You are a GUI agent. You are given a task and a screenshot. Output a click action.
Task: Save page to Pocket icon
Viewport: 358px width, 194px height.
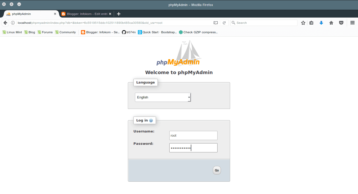pos(341,23)
